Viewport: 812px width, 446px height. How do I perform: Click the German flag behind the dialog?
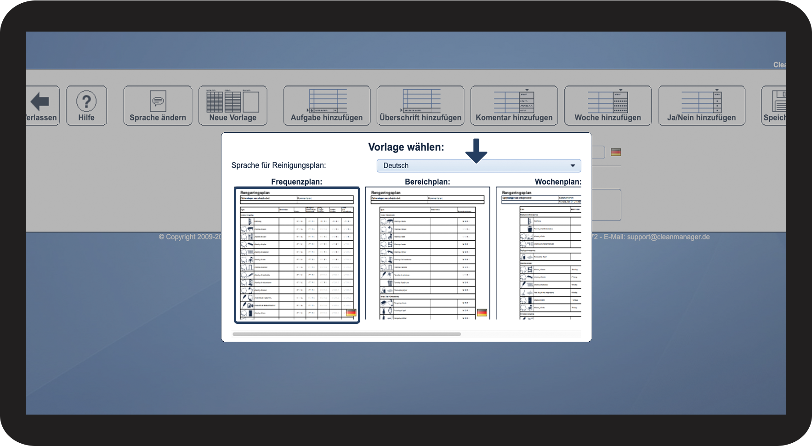tap(616, 152)
